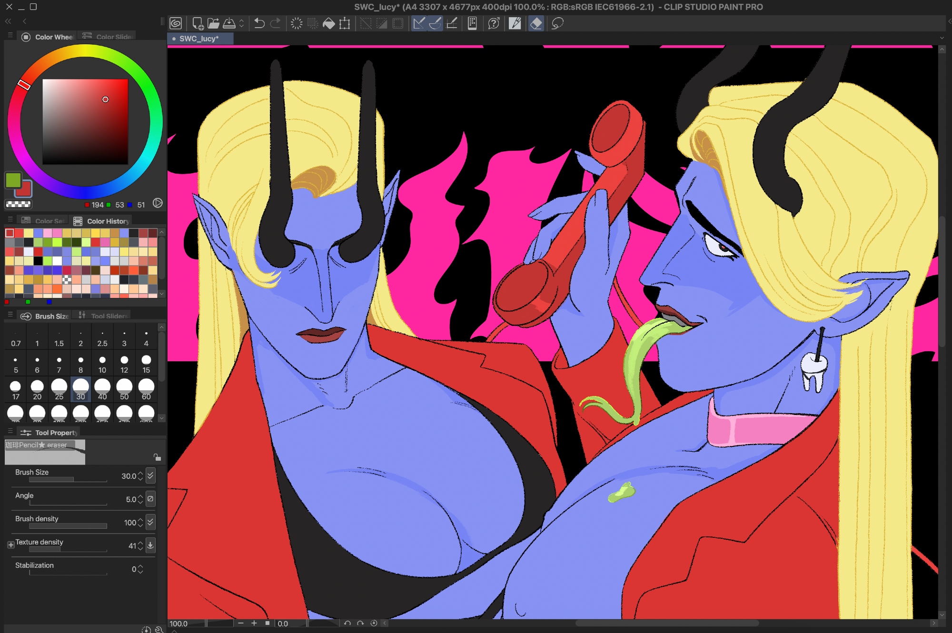Open the Brush Size dynamics dropdown button
952x633 pixels.
point(150,475)
